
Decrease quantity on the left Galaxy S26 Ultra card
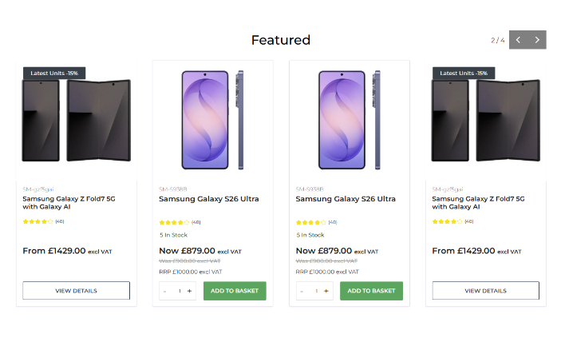[165, 291]
